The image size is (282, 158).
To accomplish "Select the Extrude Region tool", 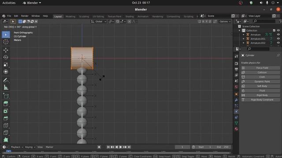I will (x=6, y=104).
